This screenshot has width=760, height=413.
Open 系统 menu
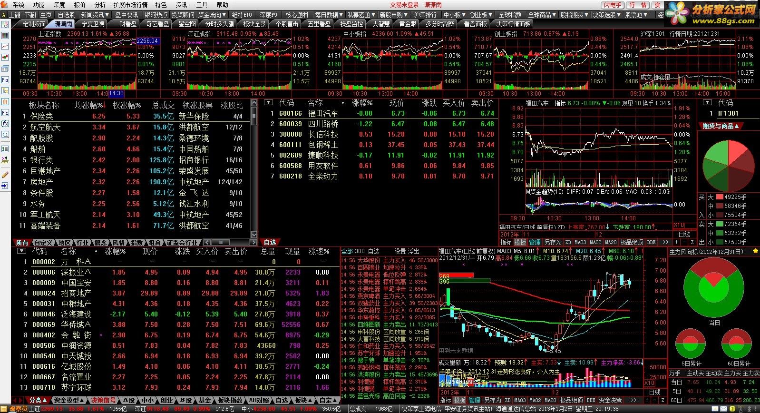tap(19, 5)
